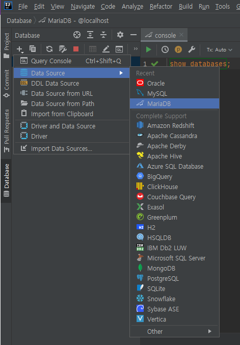The width and height of the screenshot is (240, 345).
Task: Open query history clock icon
Action: pyautogui.click(x=165, y=49)
